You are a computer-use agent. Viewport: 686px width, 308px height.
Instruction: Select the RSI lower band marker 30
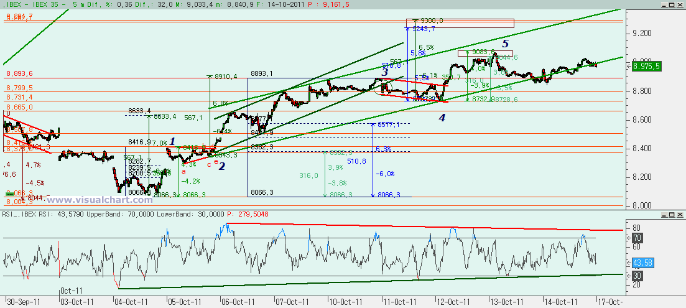pyautogui.click(x=637, y=275)
